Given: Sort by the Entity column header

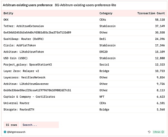Looking at the screenshot, I should (x=8, y=13).
